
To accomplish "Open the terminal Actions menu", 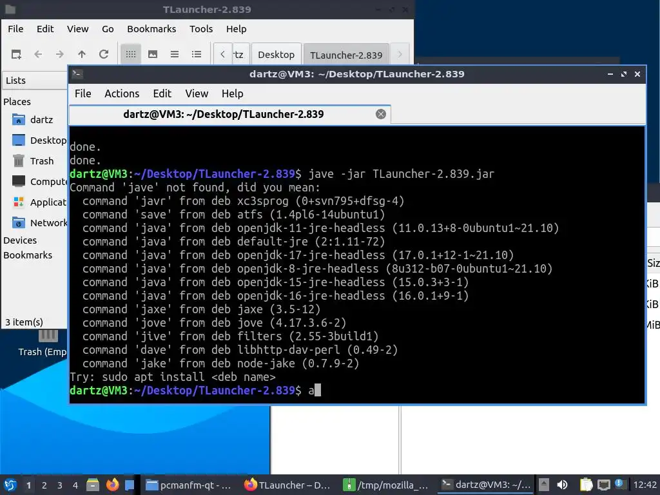I will pos(122,93).
